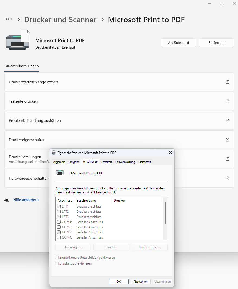Open Druckerwarteschlange öffnen row

pyautogui.click(x=119, y=82)
